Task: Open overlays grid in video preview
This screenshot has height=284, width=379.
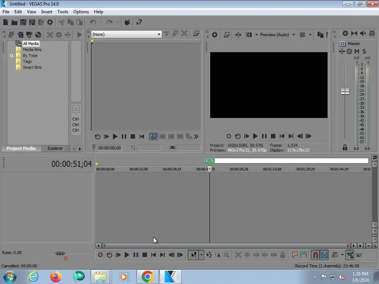Action: tap(302, 35)
